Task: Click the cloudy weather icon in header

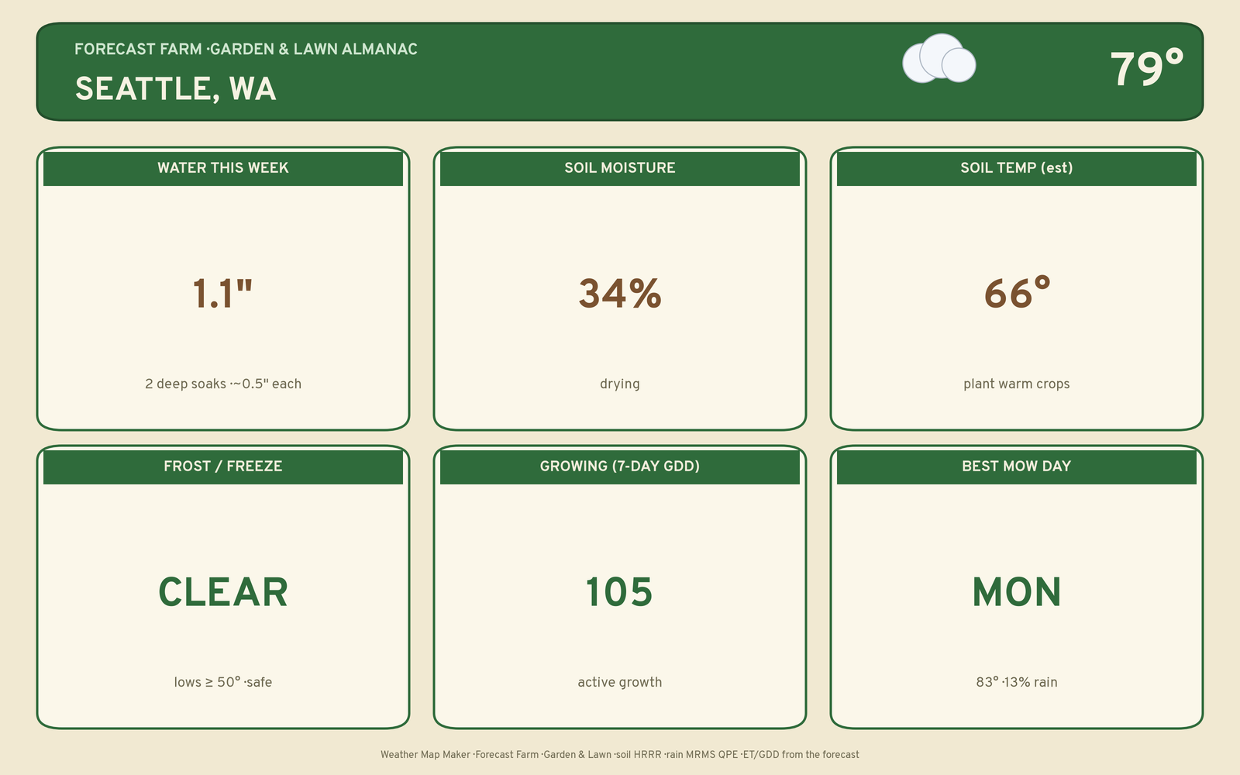Action: point(939,58)
